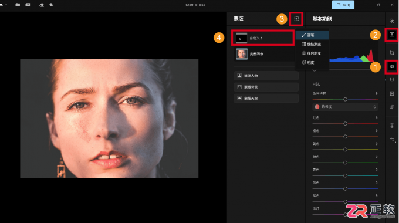Click the app logo dropdown at top-left
The height and width of the screenshot is (223, 399).
(3, 5)
